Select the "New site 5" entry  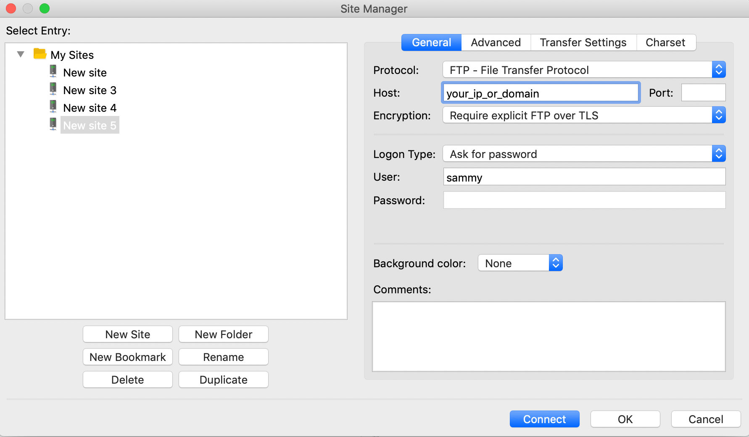click(x=90, y=125)
